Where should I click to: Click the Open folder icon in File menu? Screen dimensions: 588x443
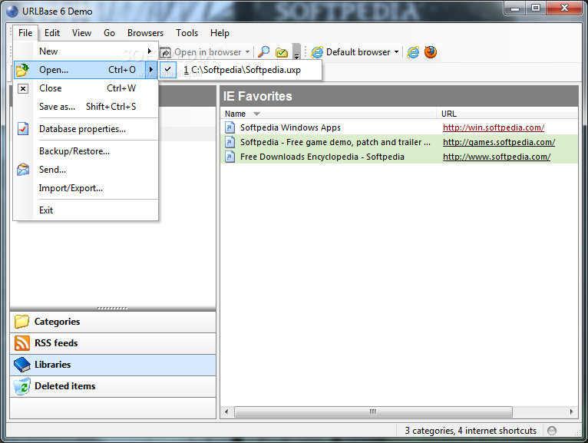point(23,70)
